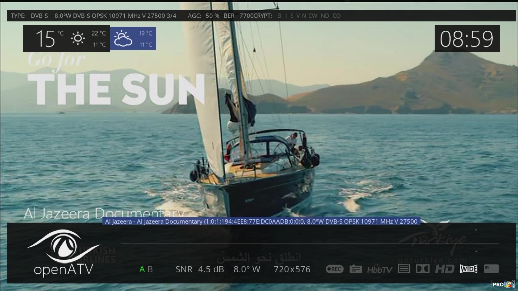Click the Dolby Digital audio icon
The height and width of the screenshot is (291, 518).
422,269
